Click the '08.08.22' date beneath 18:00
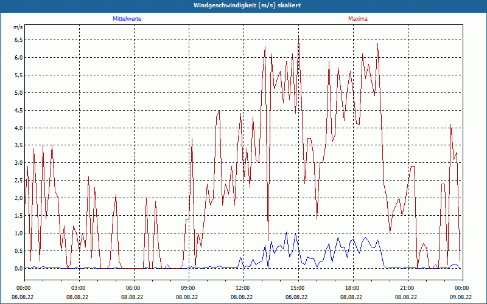Image resolution: width=487 pixels, height=304 pixels. click(x=351, y=297)
